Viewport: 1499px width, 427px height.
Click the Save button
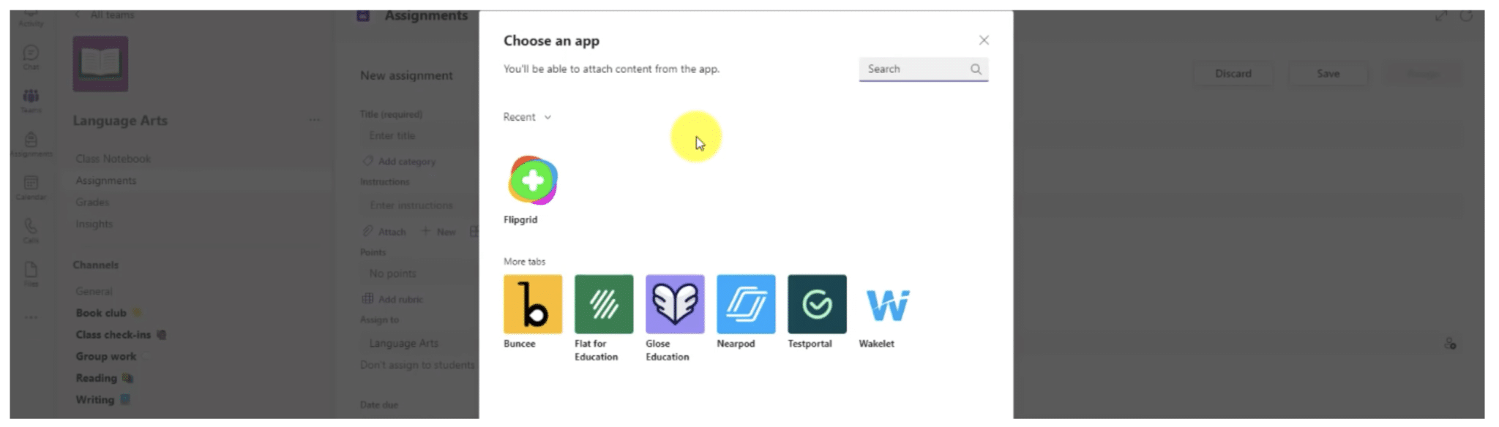point(1328,74)
